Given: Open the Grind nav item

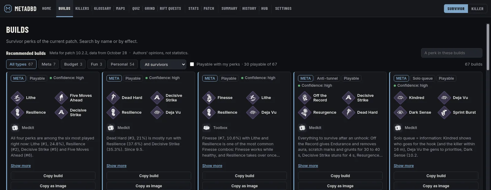Looking at the screenshot, I should [150, 9].
